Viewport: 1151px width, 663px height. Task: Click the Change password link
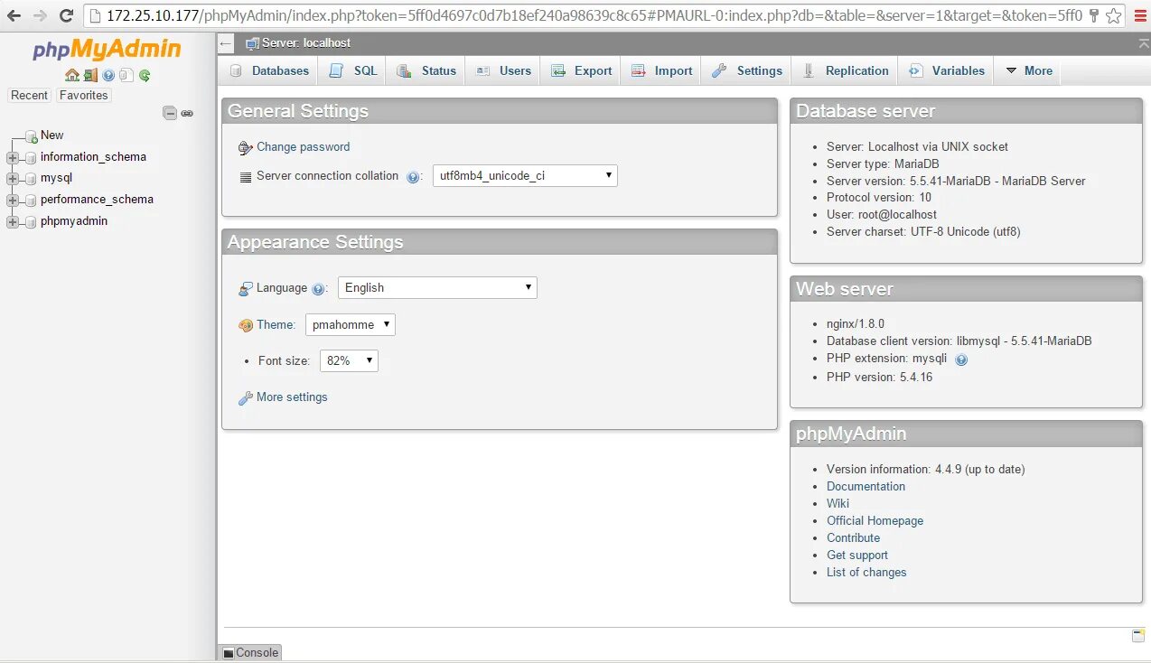[303, 147]
